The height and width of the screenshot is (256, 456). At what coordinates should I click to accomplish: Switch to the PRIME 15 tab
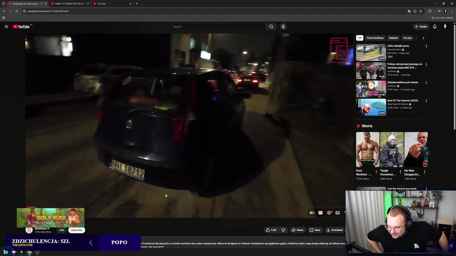pos(69,4)
